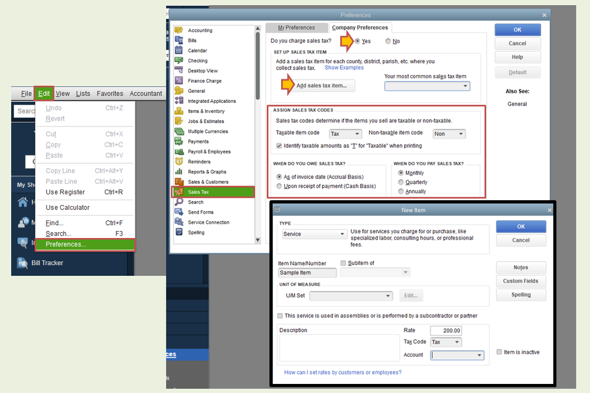The image size is (590, 394).
Task: Open Sales & Customers icon
Action: (x=179, y=182)
